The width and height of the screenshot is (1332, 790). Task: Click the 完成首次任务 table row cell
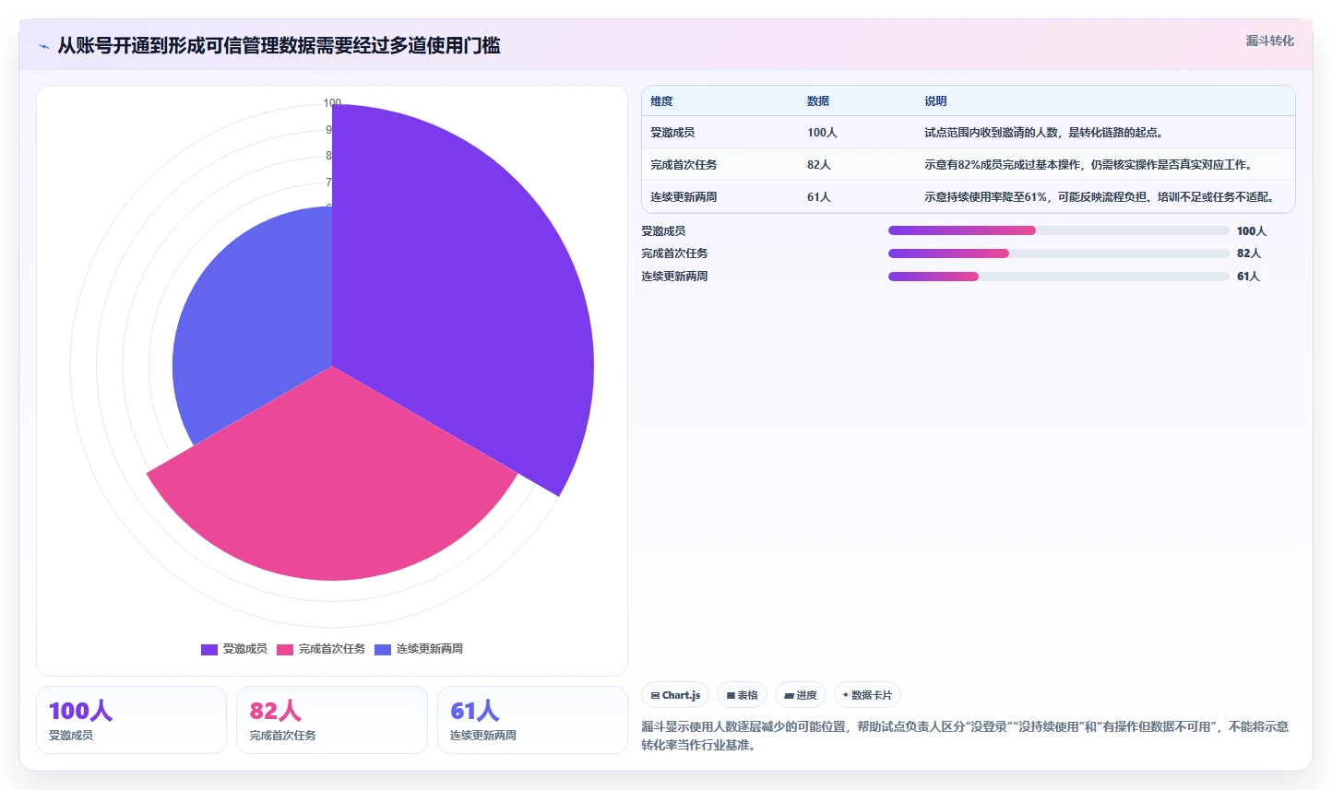[x=684, y=165]
